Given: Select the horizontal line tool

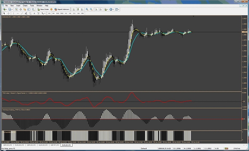Looking at the screenshot, I should click(18, 13).
